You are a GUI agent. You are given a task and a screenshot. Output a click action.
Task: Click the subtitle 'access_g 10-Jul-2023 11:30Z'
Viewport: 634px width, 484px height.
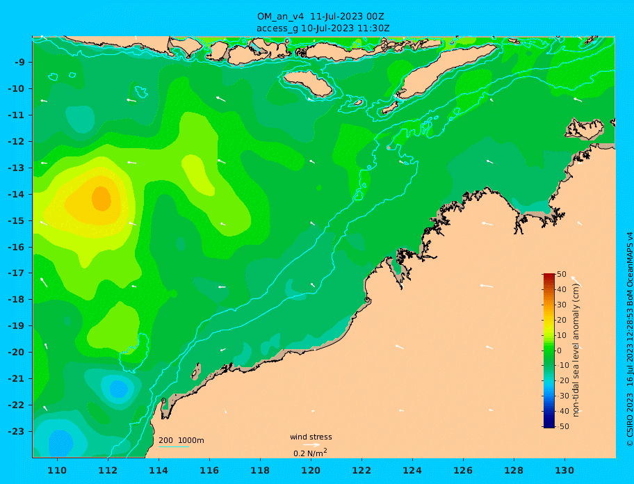(x=323, y=29)
